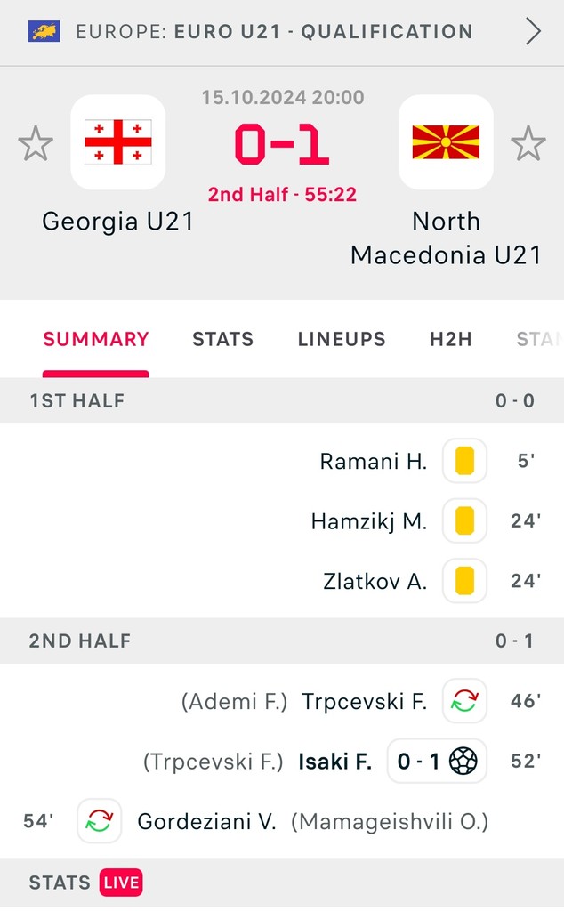The width and height of the screenshot is (564, 911).
Task: Click the LIVE stats badge
Action: click(x=121, y=883)
